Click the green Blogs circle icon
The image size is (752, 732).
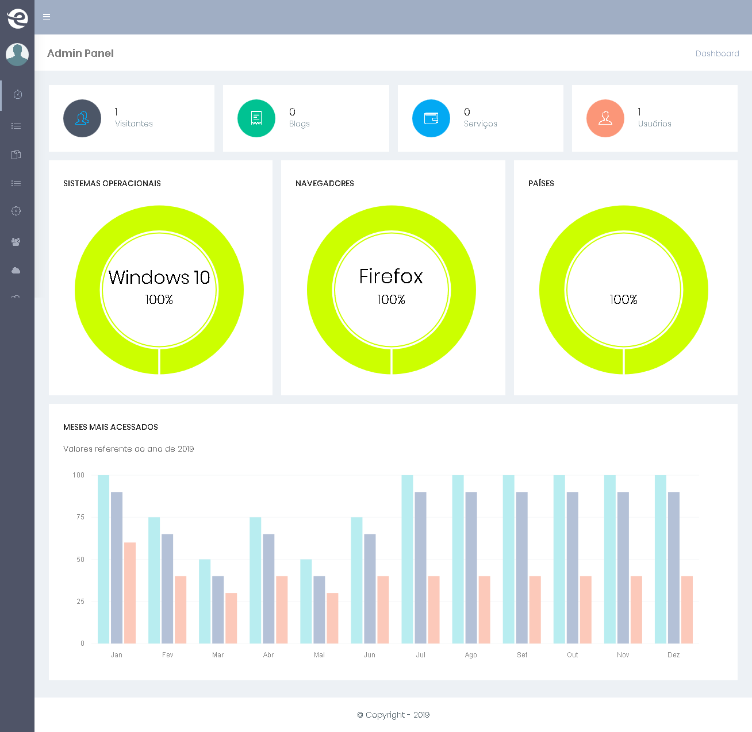pos(256,118)
